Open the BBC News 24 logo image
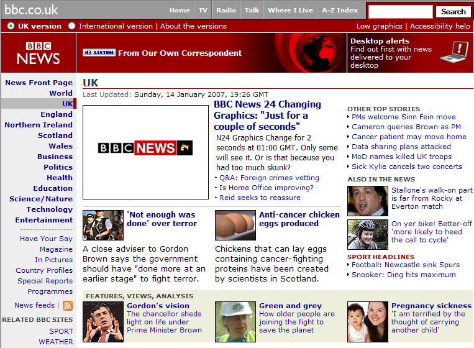This screenshot has height=348, width=474. (x=145, y=148)
